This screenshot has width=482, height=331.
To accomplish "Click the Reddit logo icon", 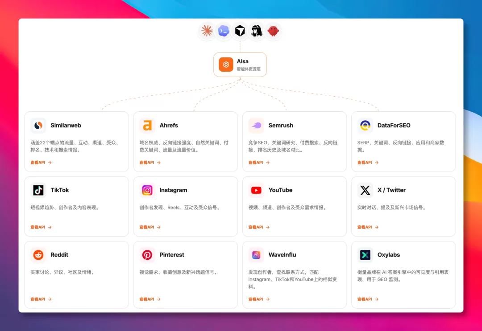I will (38, 255).
